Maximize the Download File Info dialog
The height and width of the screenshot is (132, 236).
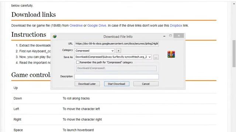(x=170, y=36)
